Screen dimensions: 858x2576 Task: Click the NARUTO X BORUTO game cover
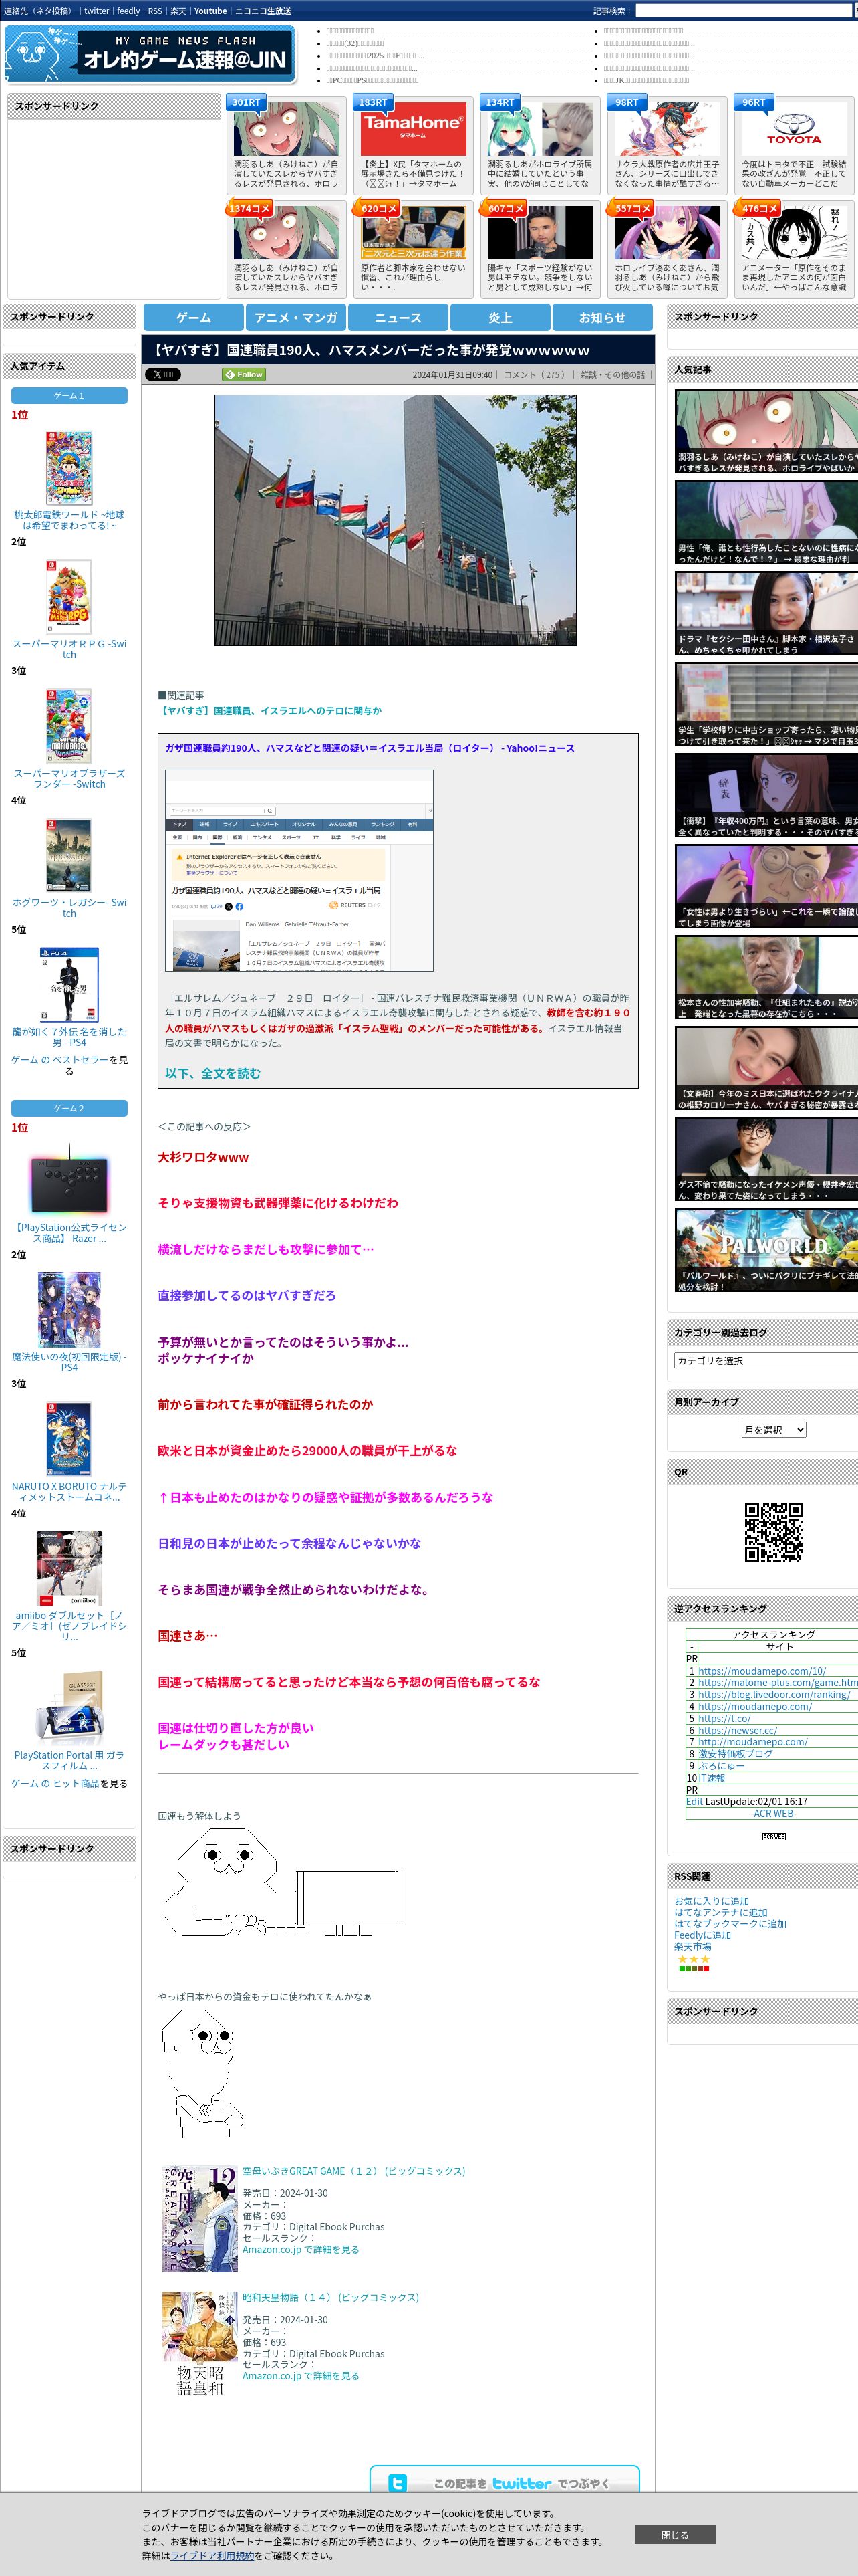69,1439
